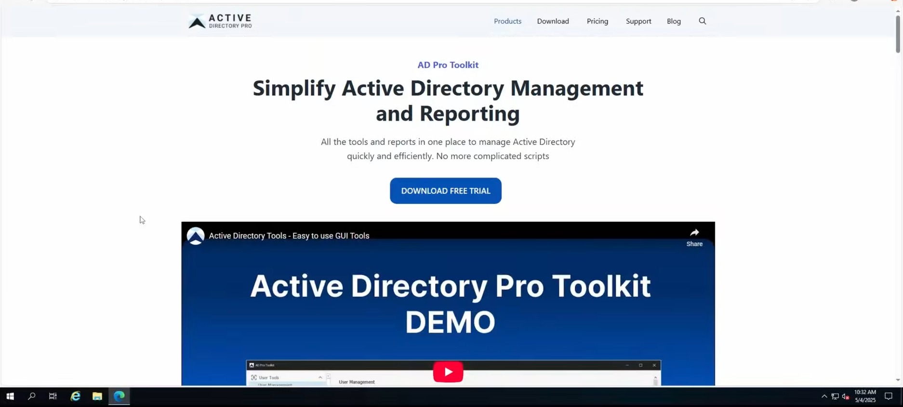This screenshot has height=407, width=903.
Task: Go to the Download page
Action: pos(553,21)
